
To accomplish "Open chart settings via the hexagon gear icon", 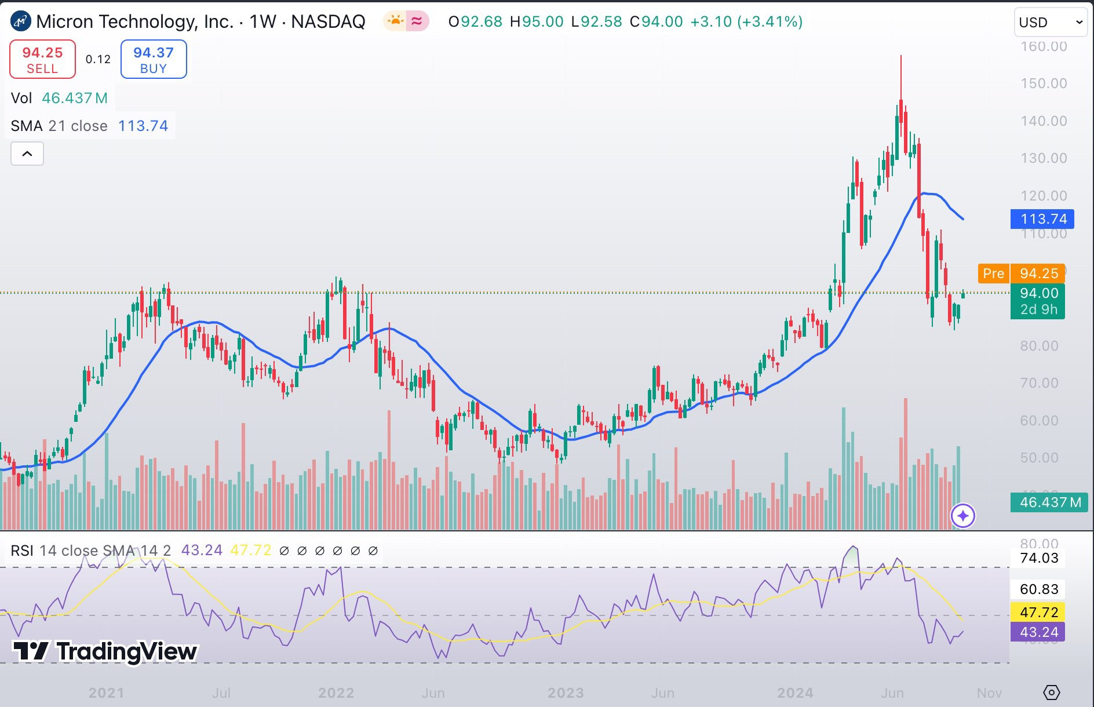I will [1051, 692].
